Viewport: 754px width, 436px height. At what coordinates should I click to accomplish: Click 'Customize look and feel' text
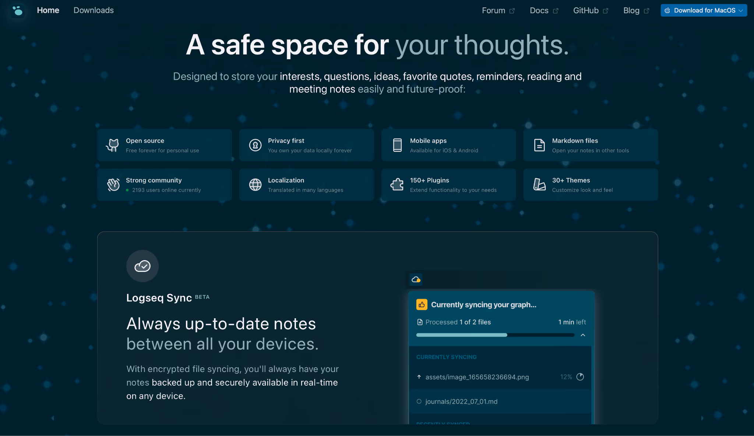point(582,190)
